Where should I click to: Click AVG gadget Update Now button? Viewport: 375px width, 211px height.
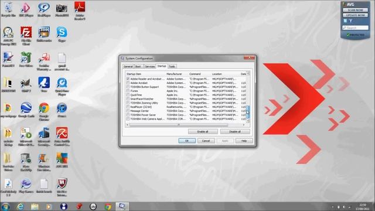[355, 15]
